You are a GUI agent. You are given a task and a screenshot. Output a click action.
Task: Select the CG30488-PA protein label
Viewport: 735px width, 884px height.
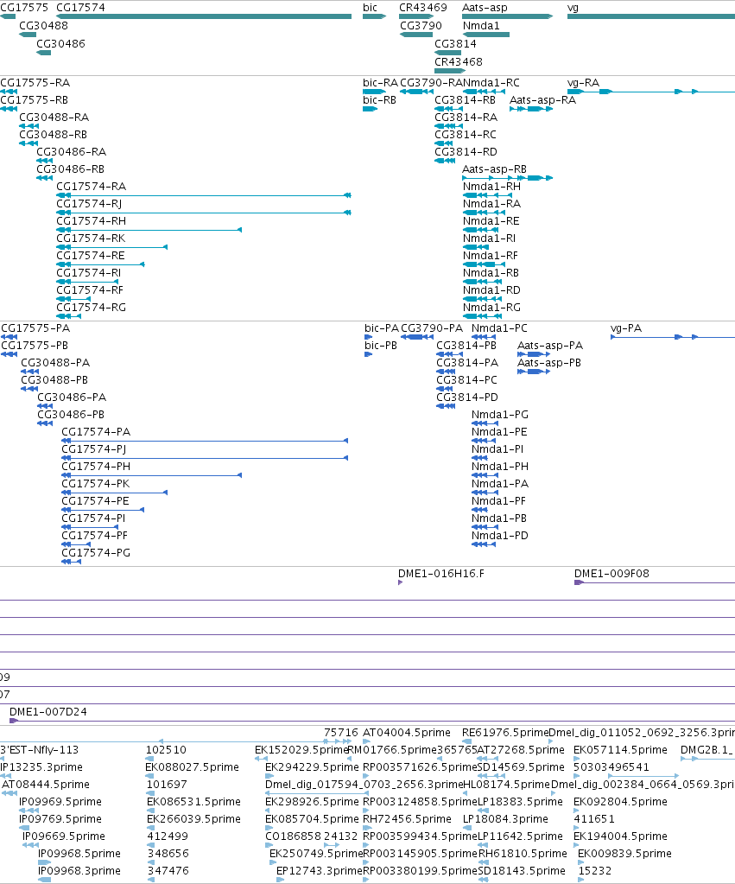point(55,363)
